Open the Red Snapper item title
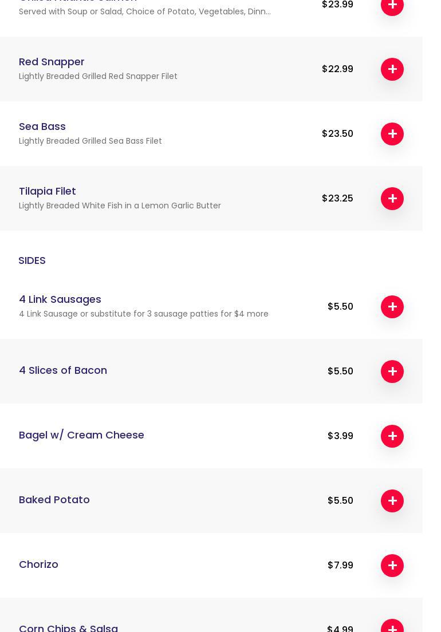Image resolution: width=441 pixels, height=632 pixels. point(52,62)
